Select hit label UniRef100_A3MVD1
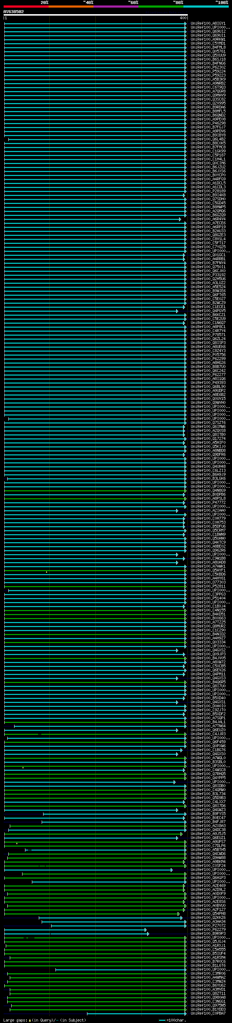The width and height of the screenshot is (232, 1023). (208, 990)
